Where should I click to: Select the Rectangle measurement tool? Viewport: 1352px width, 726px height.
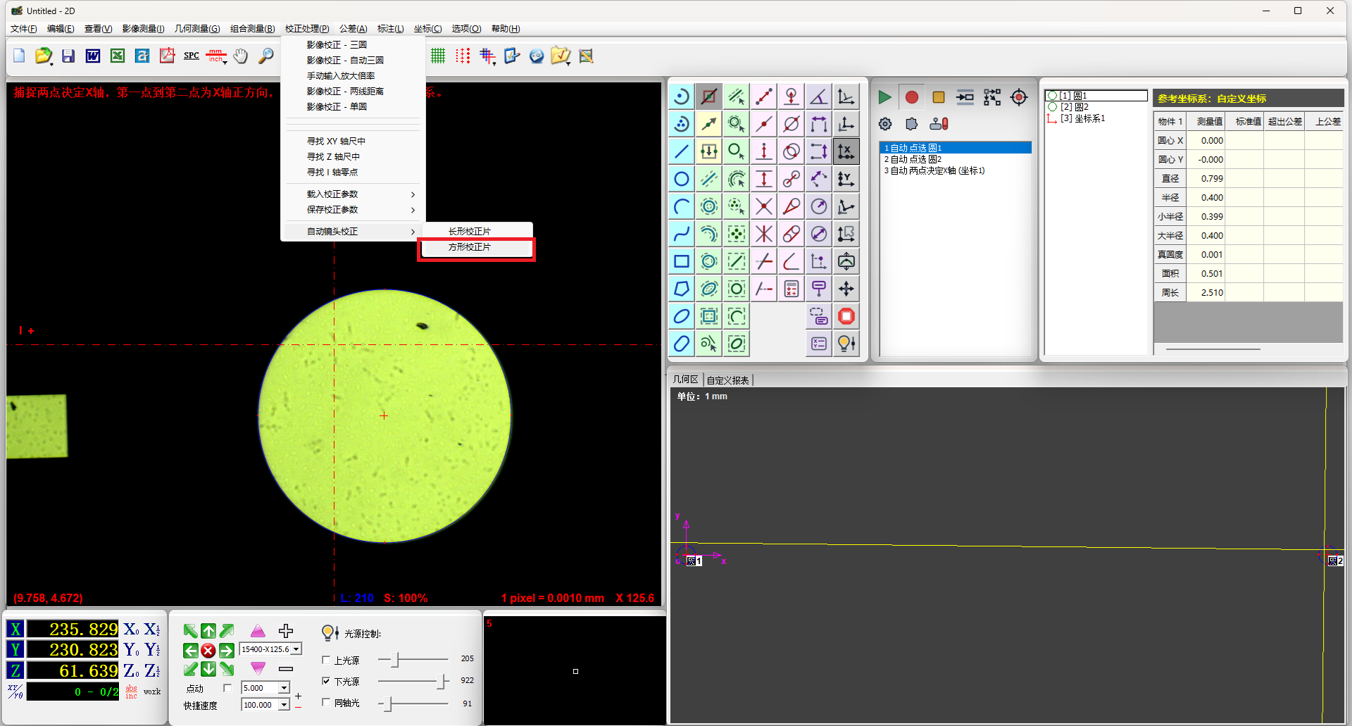tap(681, 261)
